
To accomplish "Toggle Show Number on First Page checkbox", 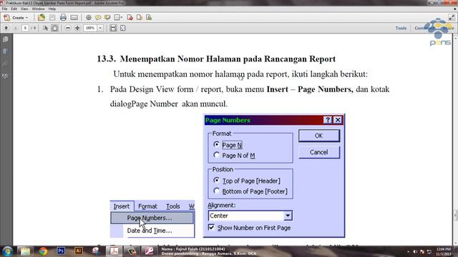I will 211,227.
